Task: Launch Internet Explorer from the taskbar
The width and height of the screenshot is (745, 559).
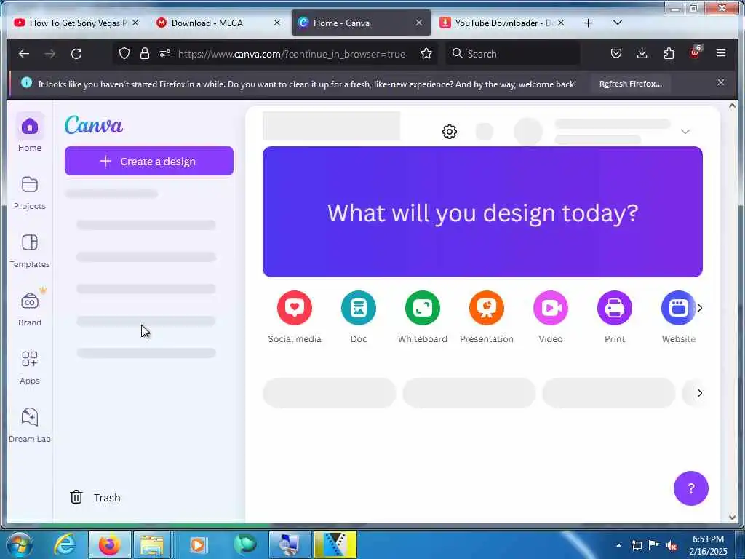Action: click(65, 544)
